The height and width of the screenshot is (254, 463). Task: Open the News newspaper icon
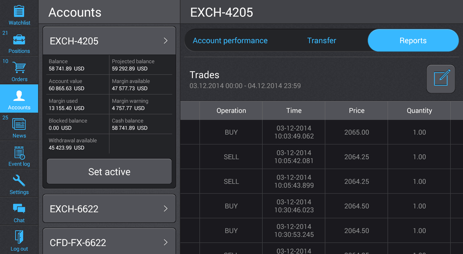coord(19,124)
